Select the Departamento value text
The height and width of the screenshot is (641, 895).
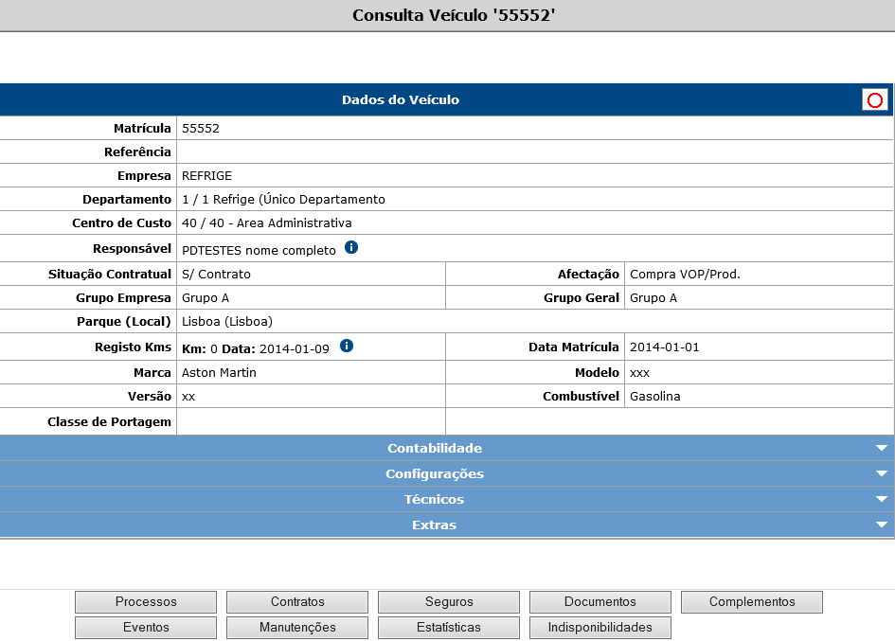tap(283, 199)
